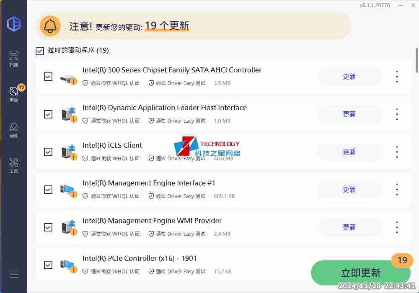Uncheck the 过时的驱动程序 select-all checkbox
419x293 pixels.
click(x=40, y=51)
